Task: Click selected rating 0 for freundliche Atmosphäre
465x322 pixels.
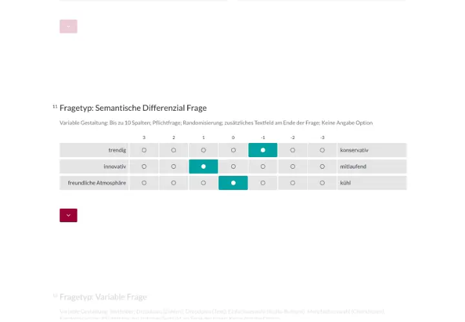Action: (x=233, y=183)
